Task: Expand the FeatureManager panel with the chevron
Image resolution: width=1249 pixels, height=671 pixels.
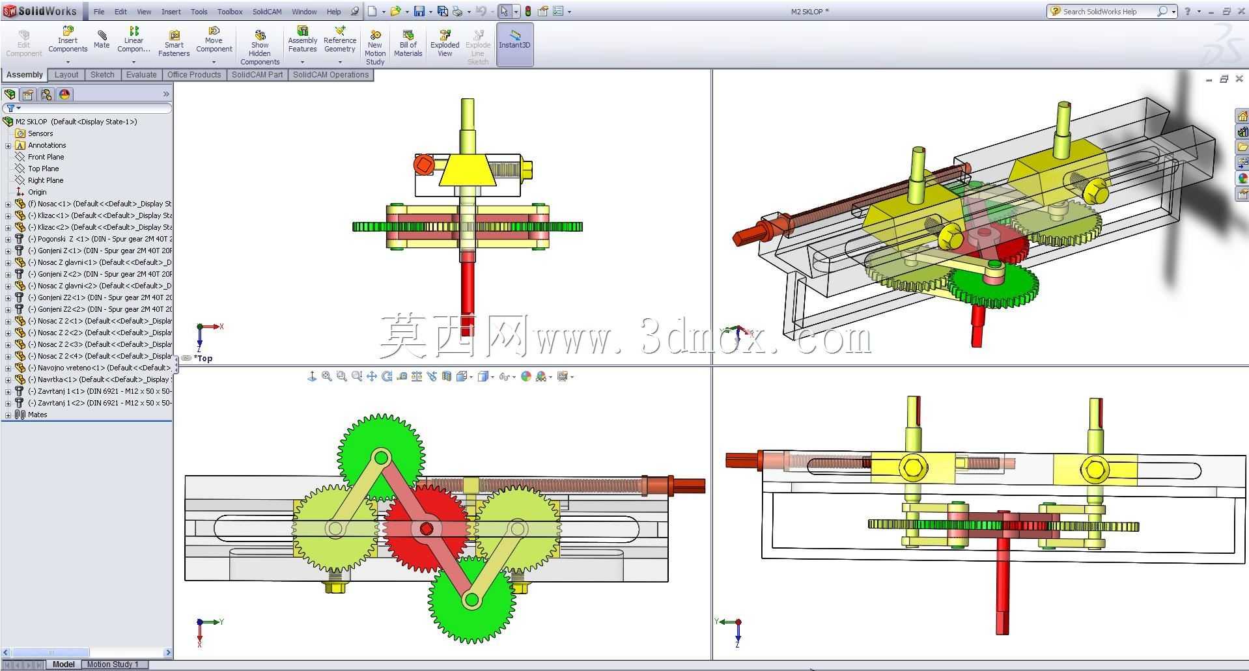Action: (x=166, y=94)
